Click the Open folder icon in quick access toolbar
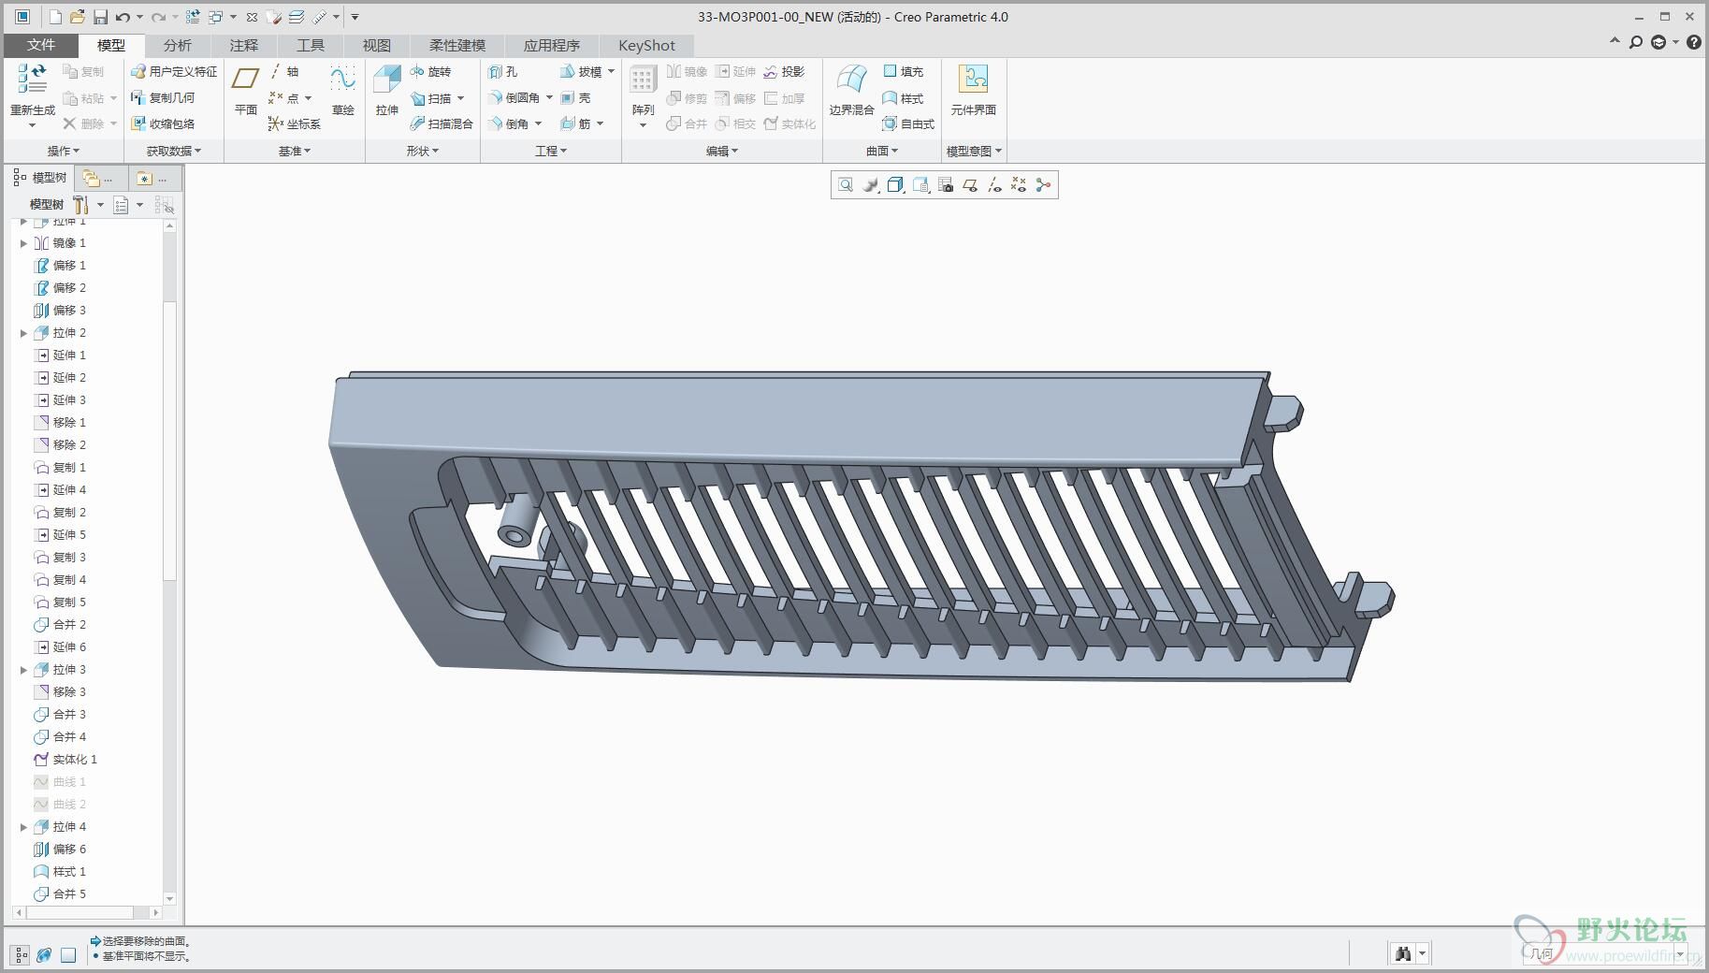Viewport: 1709px width, 973px height. tap(78, 17)
